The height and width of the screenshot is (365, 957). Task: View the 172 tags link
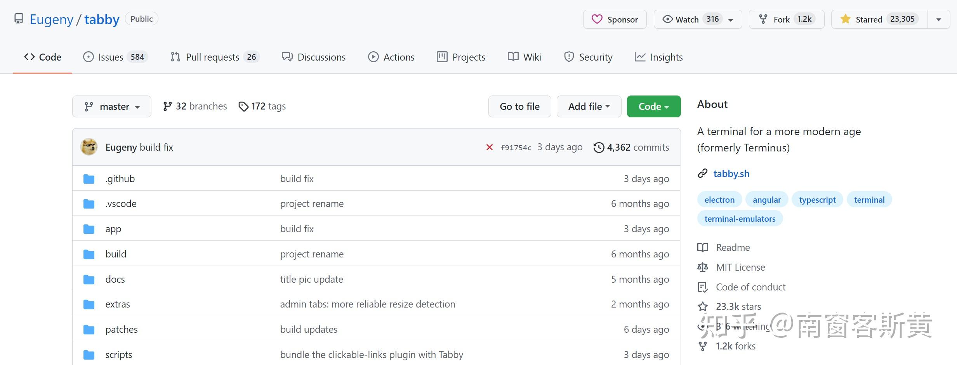(x=262, y=106)
